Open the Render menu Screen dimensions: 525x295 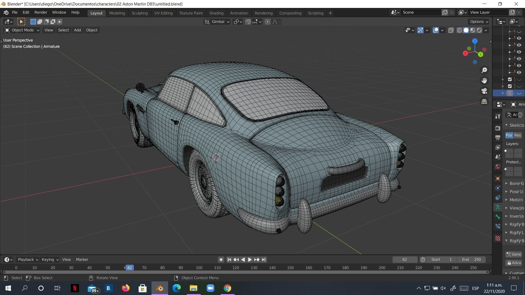40,13
